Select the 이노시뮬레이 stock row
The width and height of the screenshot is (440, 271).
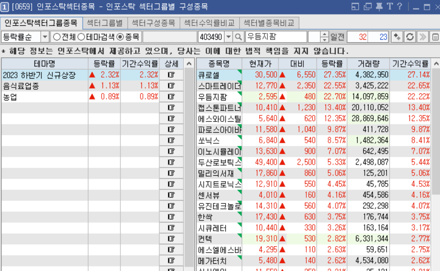314,152
